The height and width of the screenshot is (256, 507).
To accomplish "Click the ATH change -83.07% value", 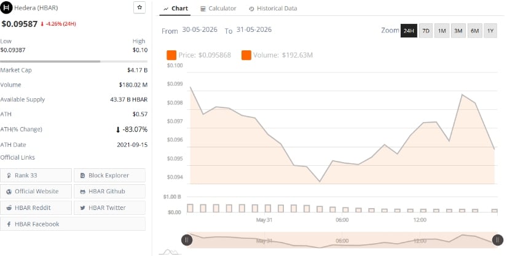I will [132, 130].
